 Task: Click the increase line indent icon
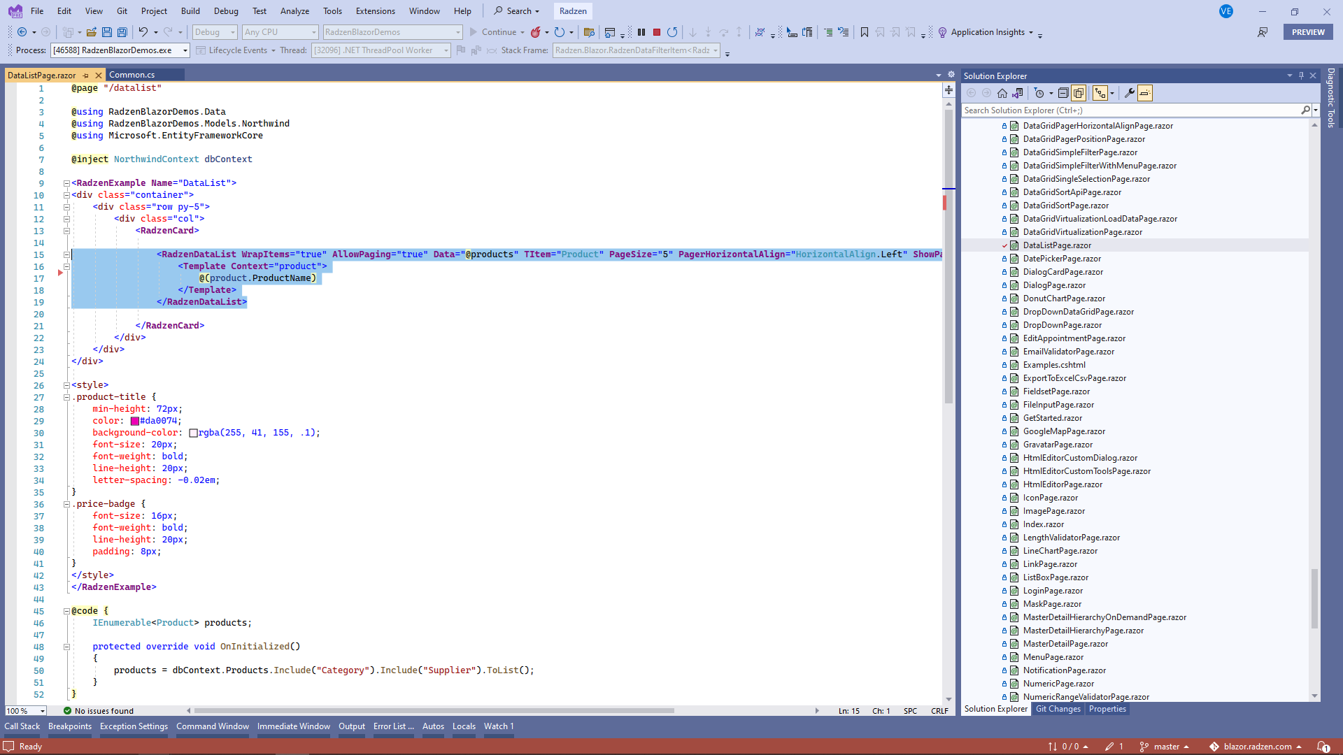click(x=828, y=32)
